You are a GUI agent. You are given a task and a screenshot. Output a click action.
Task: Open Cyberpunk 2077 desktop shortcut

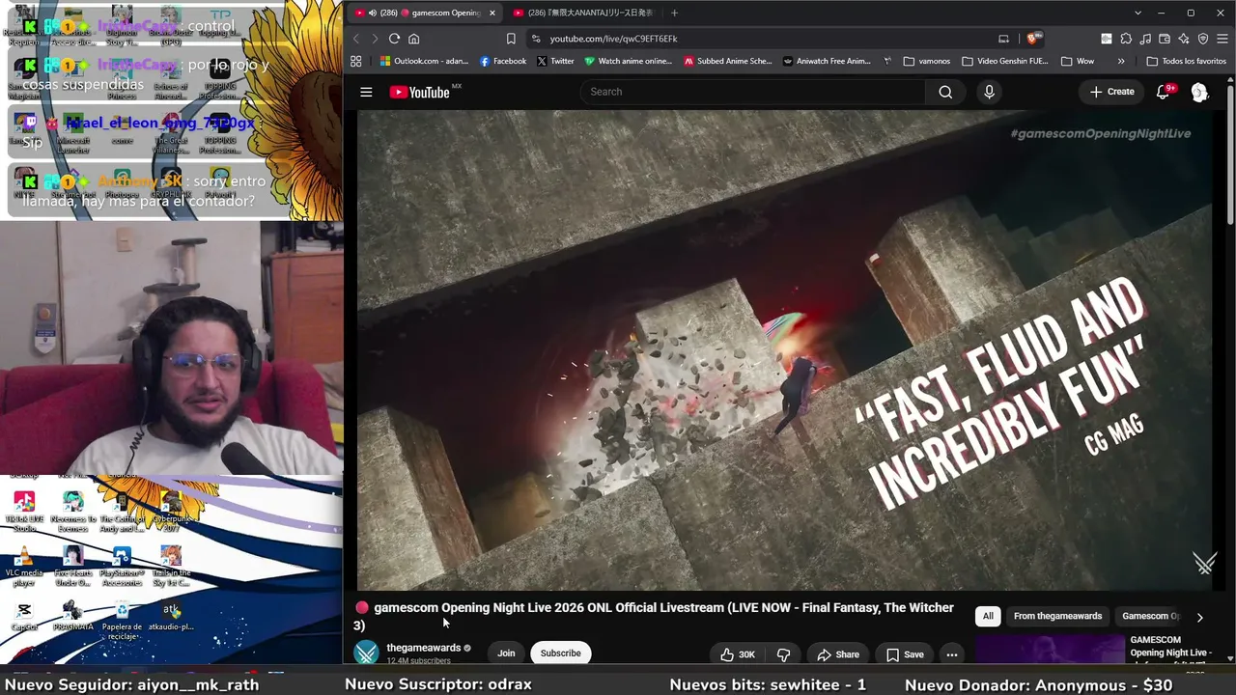point(171,512)
